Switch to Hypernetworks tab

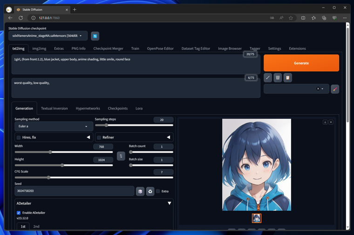tap(88, 109)
